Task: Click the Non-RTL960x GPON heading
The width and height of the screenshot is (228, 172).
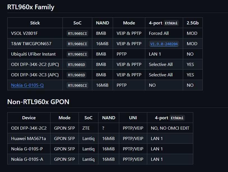Action: pyautogui.click(x=38, y=102)
